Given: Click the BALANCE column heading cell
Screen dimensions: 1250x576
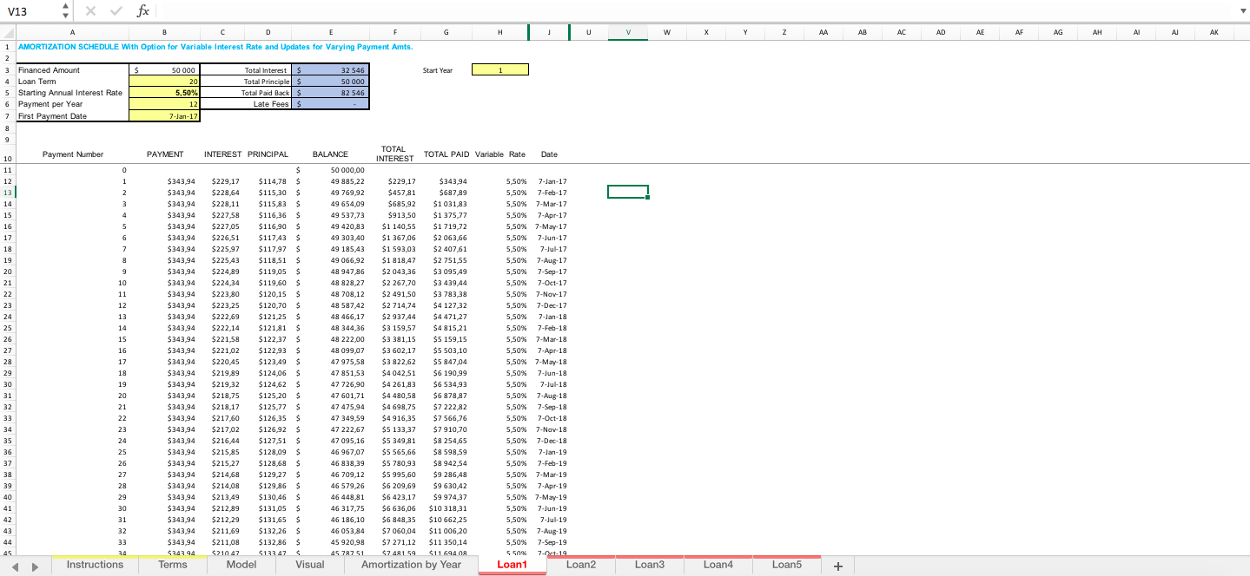Looking at the screenshot, I should coord(330,154).
